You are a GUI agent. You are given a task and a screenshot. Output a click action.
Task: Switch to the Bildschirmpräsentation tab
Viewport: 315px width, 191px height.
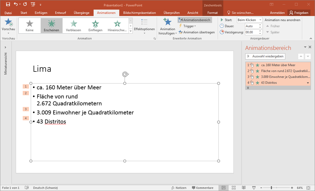click(139, 13)
